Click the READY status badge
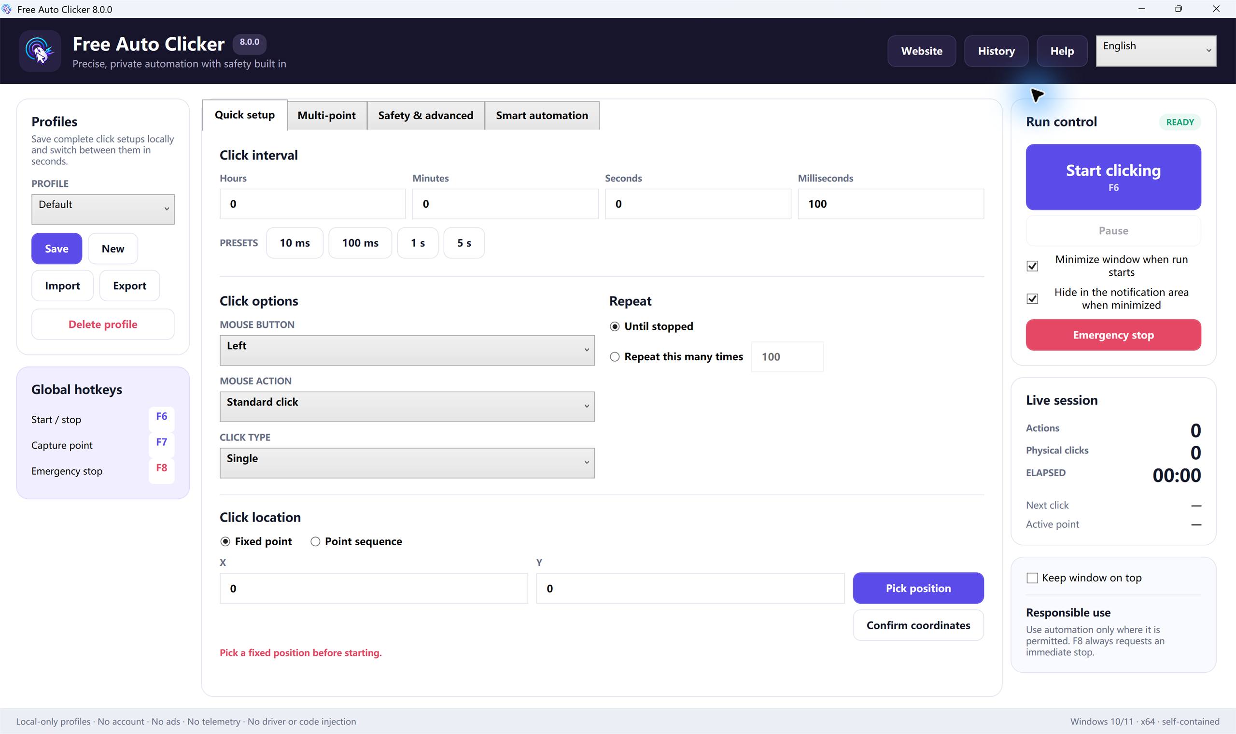 click(1180, 122)
